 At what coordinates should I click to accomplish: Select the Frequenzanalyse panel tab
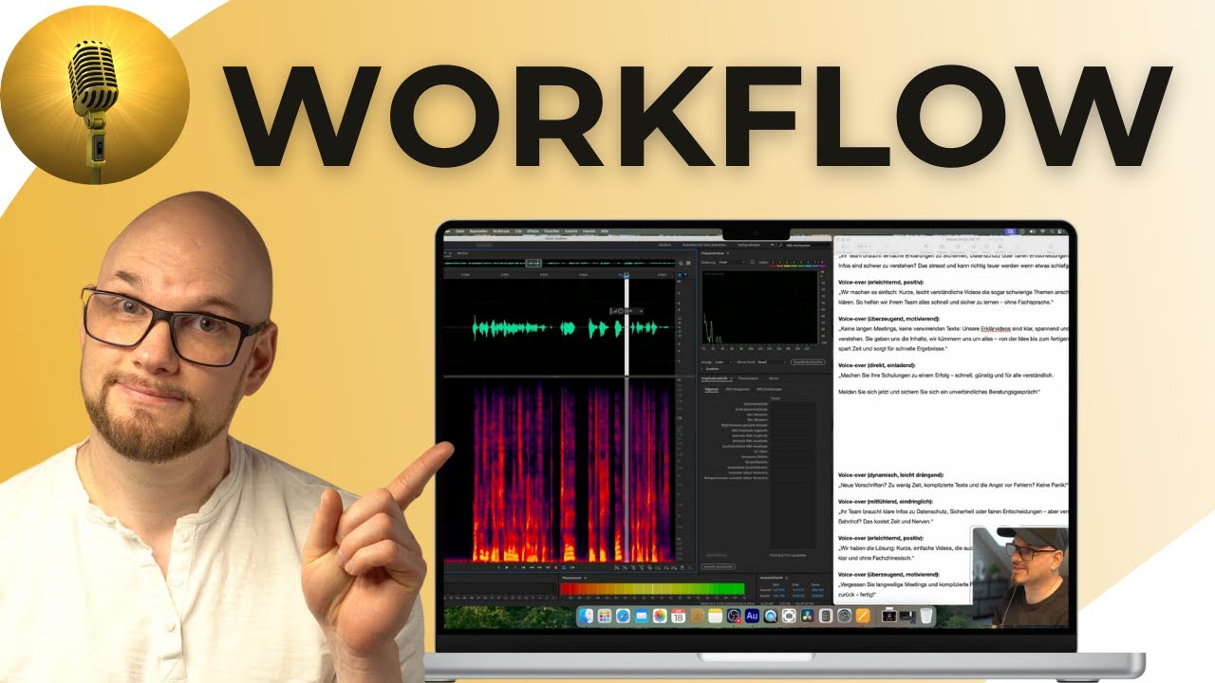pyautogui.click(x=713, y=253)
